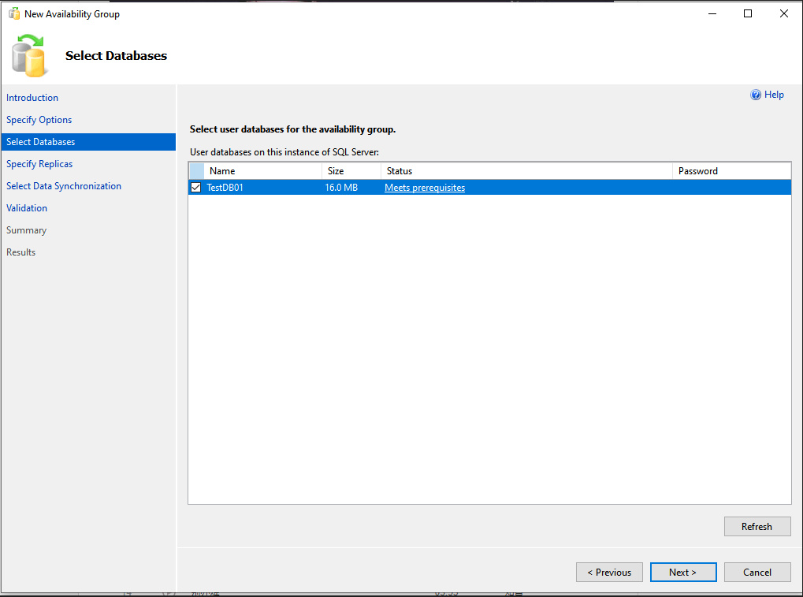803x597 pixels.
Task: Jump to the Specify Replicas step
Action: click(39, 164)
